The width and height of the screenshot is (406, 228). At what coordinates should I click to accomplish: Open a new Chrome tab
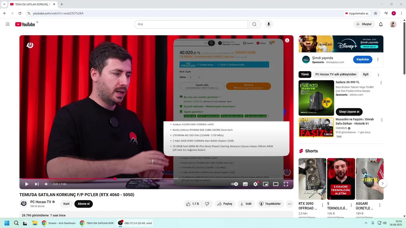[x=62, y=4]
